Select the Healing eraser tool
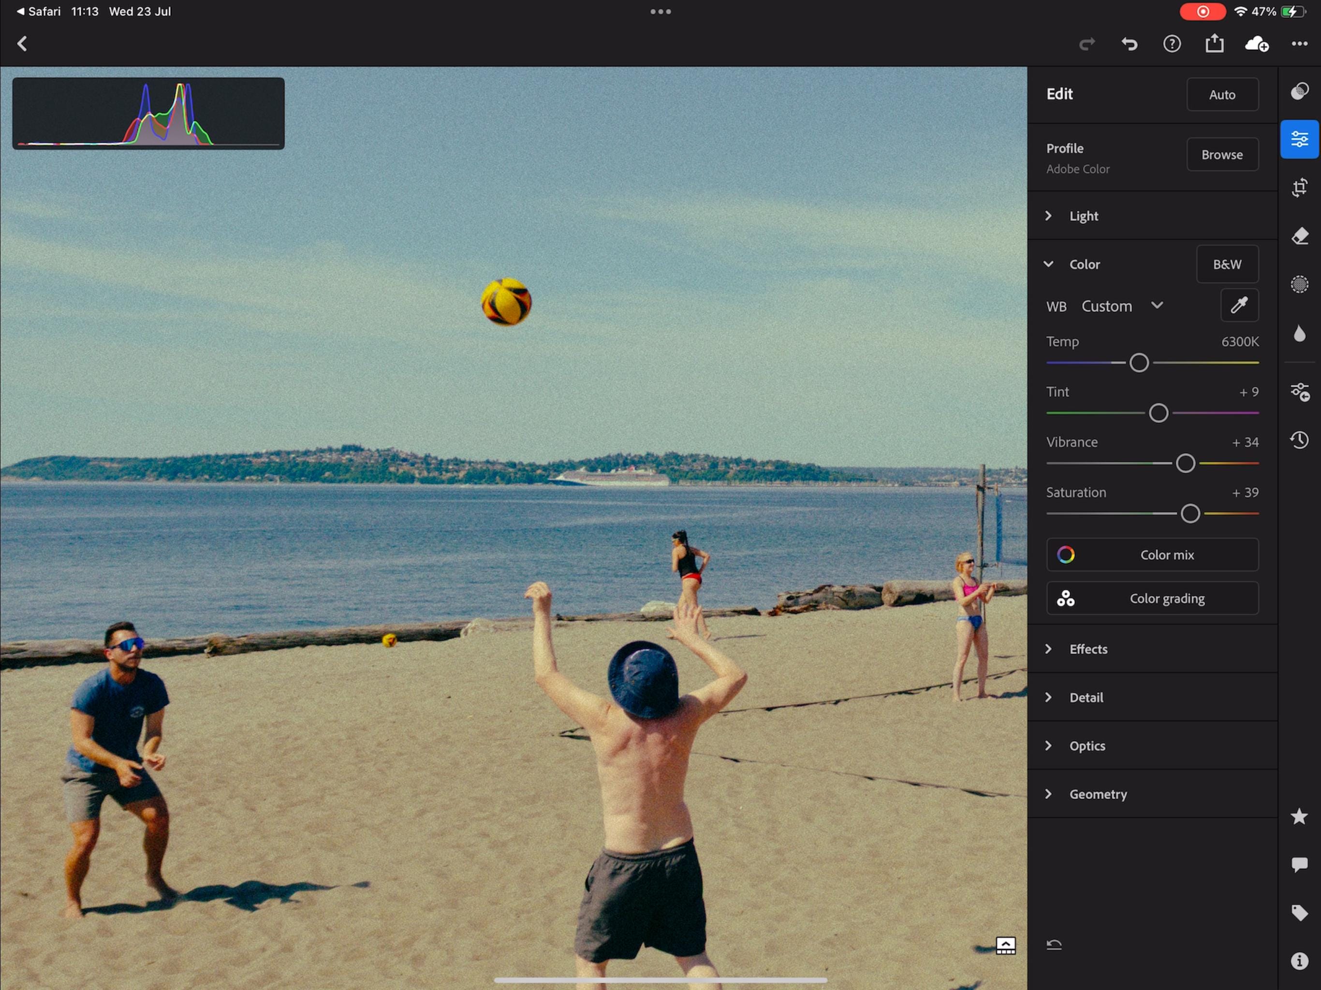This screenshot has width=1321, height=990. coord(1300,236)
